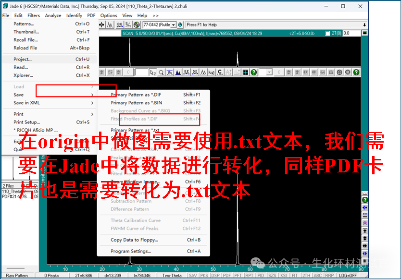401x279 pixels.
Task: Click the blue left-right arrow icon in right strip
Action: [365, 254]
